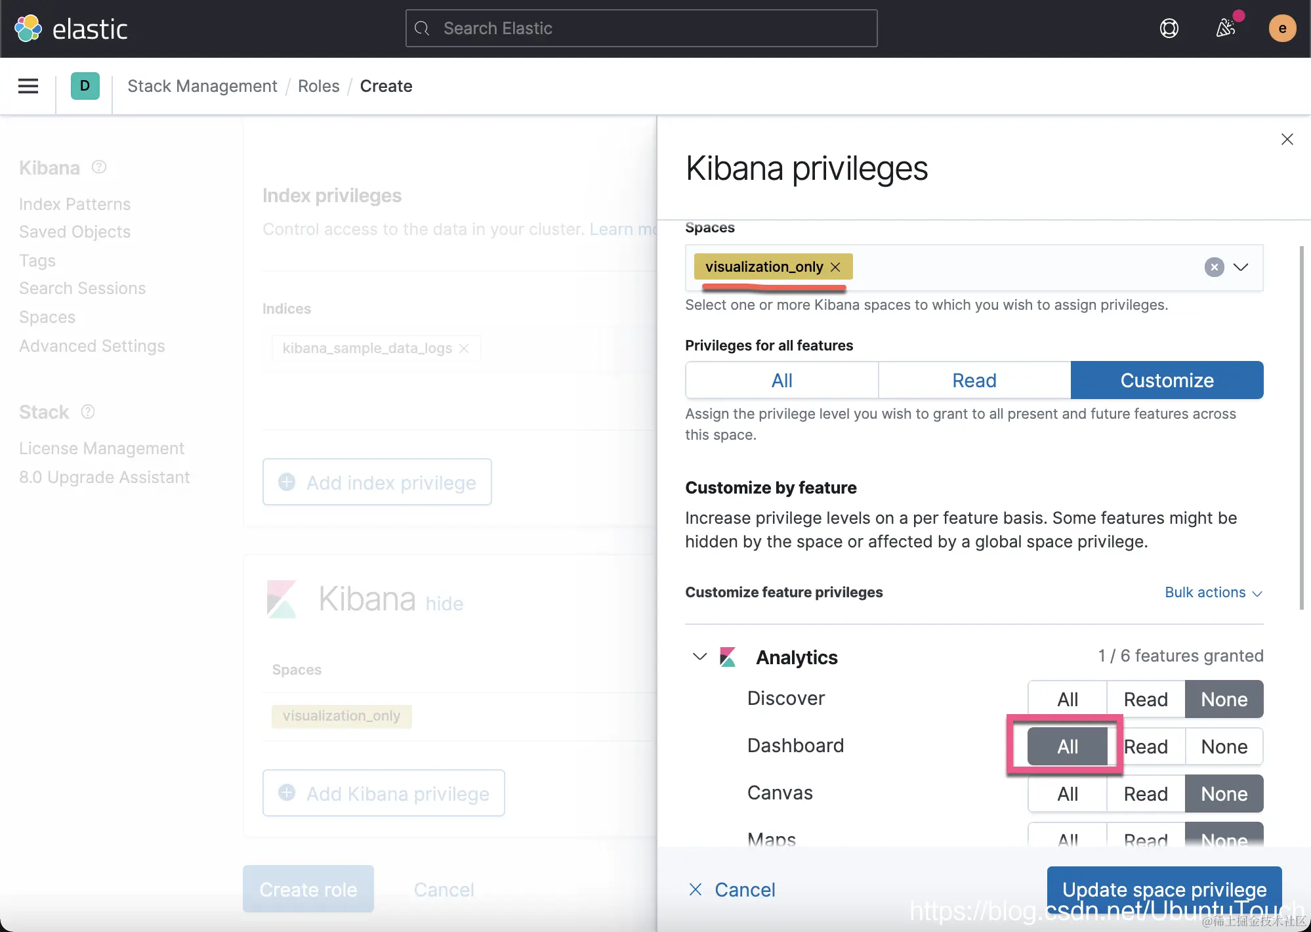The image size is (1311, 932).
Task: Click the help lifebuoy icon
Action: tap(1169, 28)
